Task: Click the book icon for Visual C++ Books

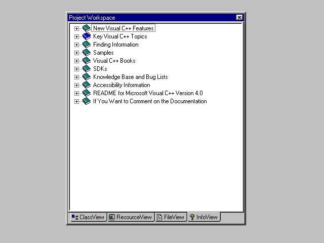Action: (86, 61)
